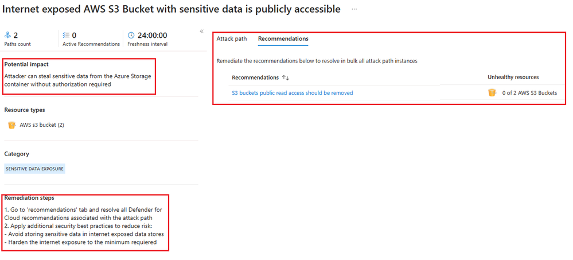Click the Paths count value 2

[x=15, y=36]
